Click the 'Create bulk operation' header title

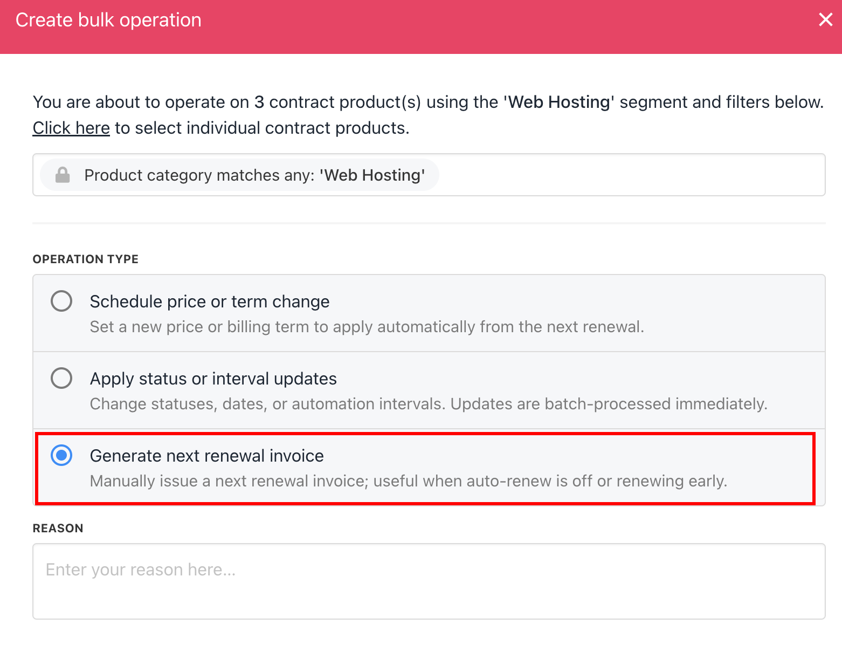tap(108, 20)
